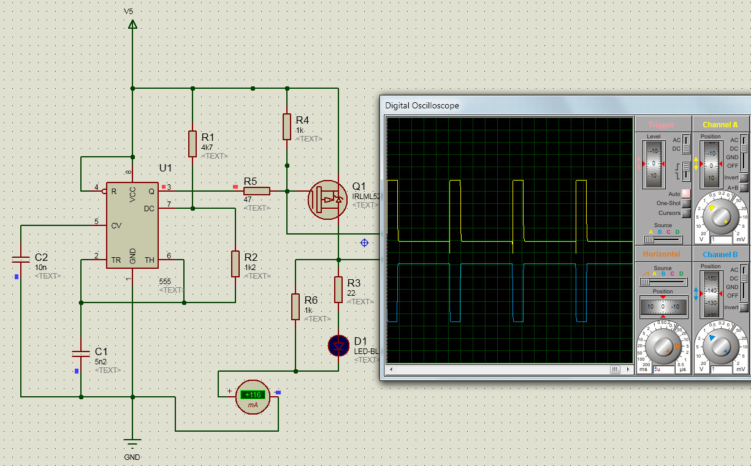751x466 pixels.
Task: Click the Trigger AC/DC coupling switch
Action: click(x=686, y=143)
